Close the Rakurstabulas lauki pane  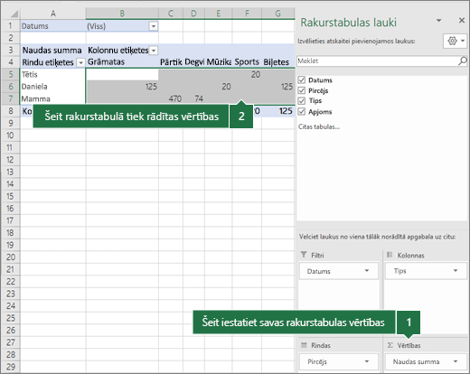[462, 20]
